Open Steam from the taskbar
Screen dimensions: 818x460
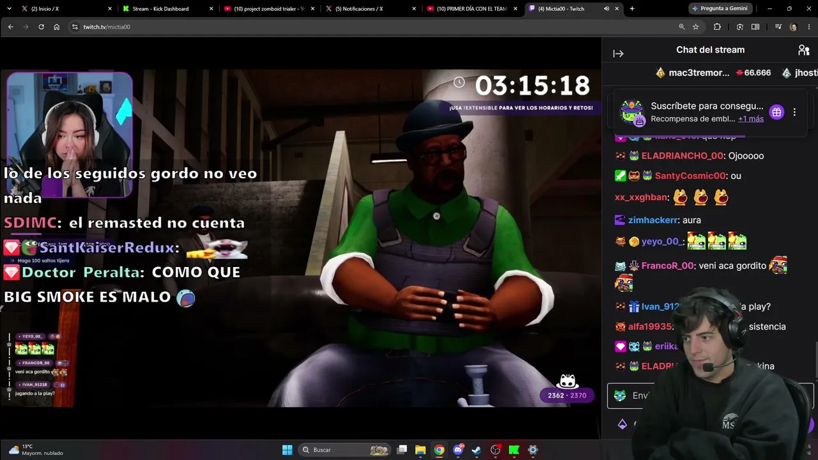[477, 450]
